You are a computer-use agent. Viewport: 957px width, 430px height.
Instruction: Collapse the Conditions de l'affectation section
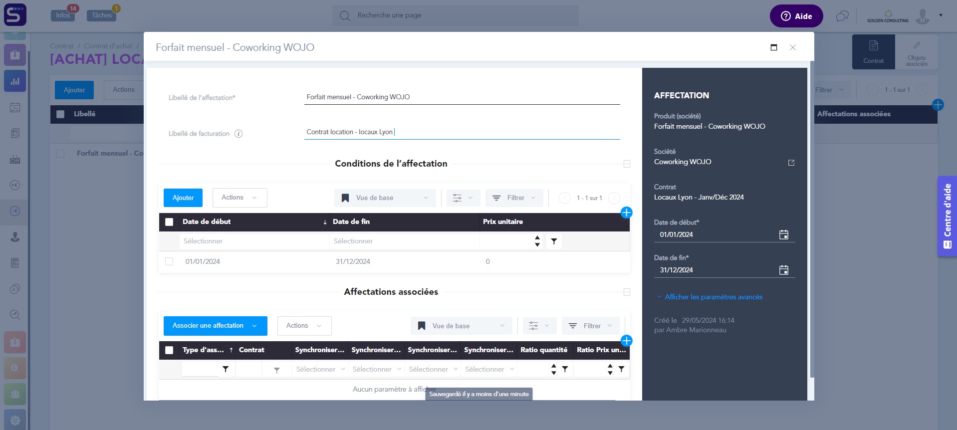(x=627, y=164)
